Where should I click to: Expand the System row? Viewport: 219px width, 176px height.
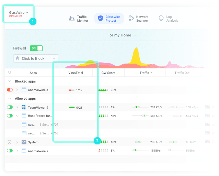[17, 142]
